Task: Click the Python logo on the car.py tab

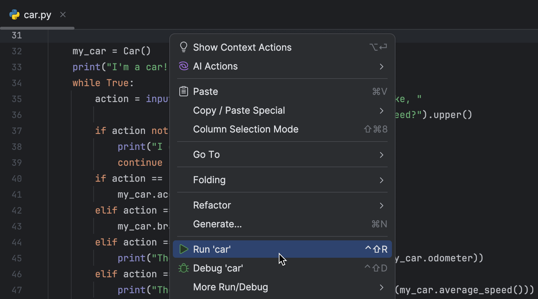Action: tap(14, 15)
